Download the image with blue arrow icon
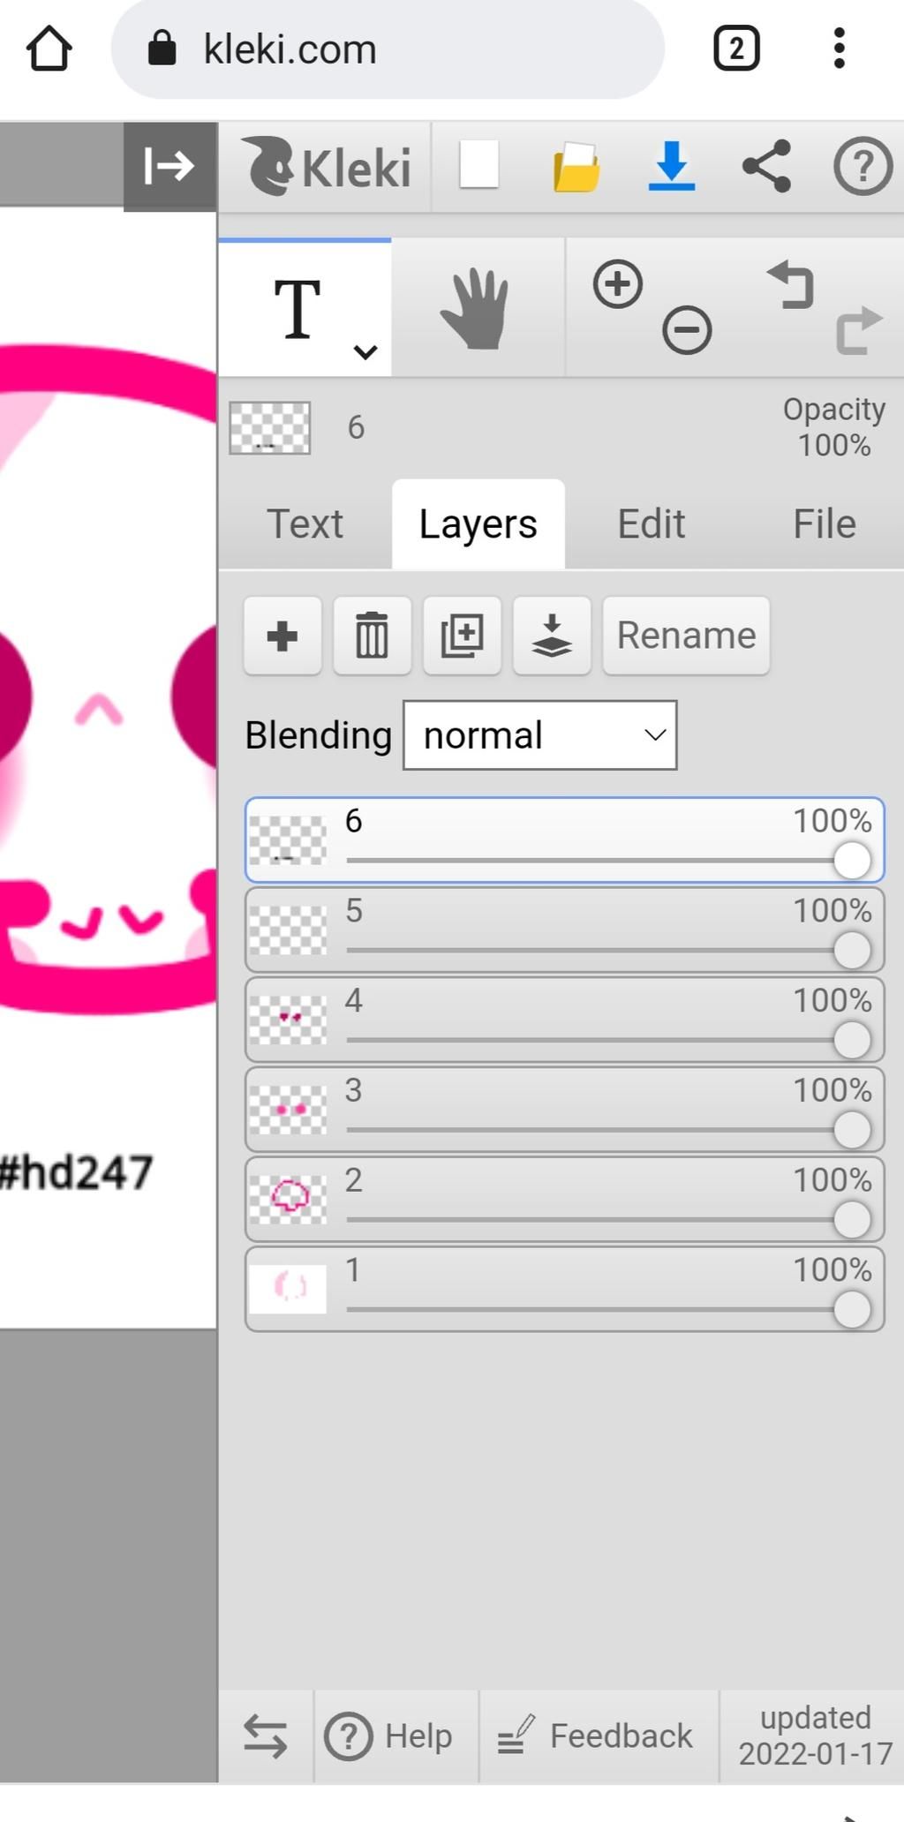The height and width of the screenshot is (1822, 904). pyautogui.click(x=671, y=166)
